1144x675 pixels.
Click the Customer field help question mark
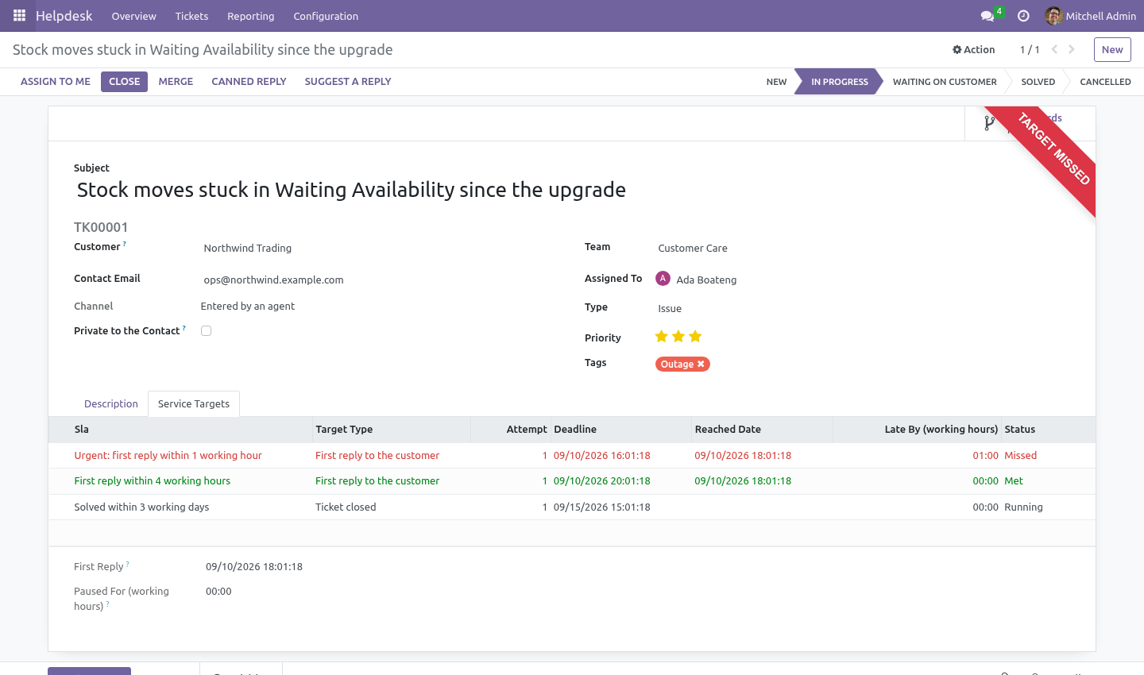(125, 245)
